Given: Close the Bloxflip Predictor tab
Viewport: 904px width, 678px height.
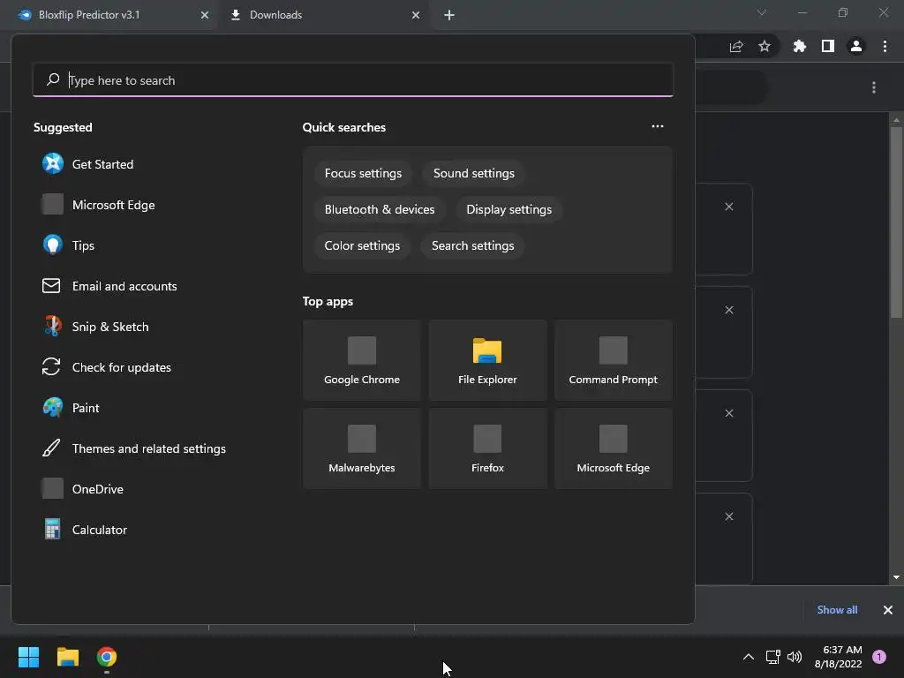Looking at the screenshot, I should point(205,15).
